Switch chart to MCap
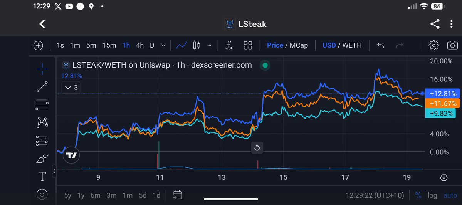The height and width of the screenshot is (205, 462). [x=299, y=46]
